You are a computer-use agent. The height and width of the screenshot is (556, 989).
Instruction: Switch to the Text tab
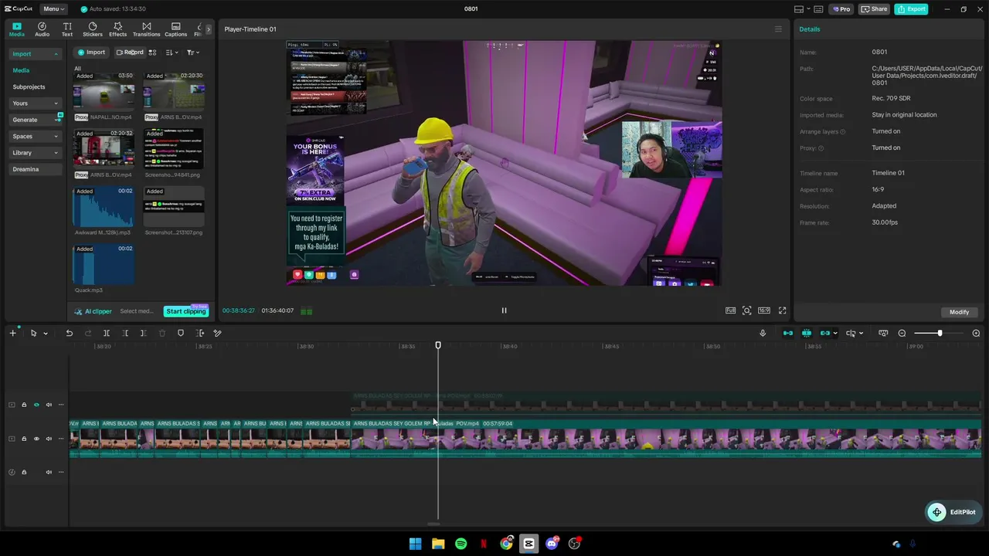(67, 29)
